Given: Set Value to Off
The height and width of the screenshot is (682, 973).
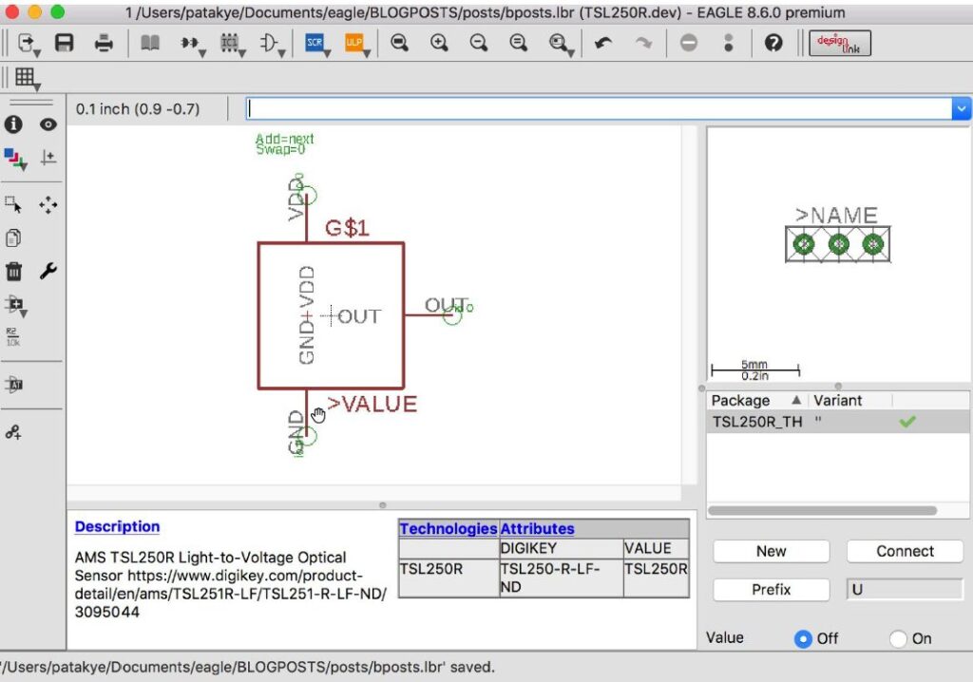Looking at the screenshot, I should pyautogui.click(x=804, y=639).
